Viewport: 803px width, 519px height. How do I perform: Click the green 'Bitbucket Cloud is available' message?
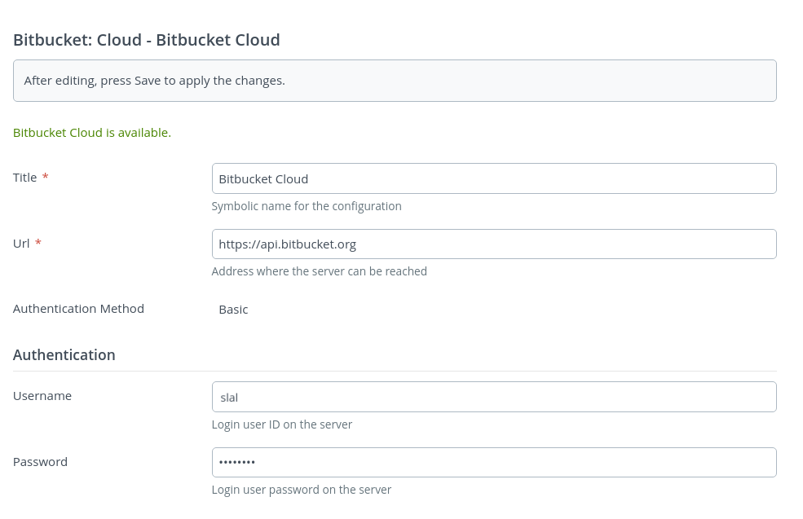coord(92,133)
